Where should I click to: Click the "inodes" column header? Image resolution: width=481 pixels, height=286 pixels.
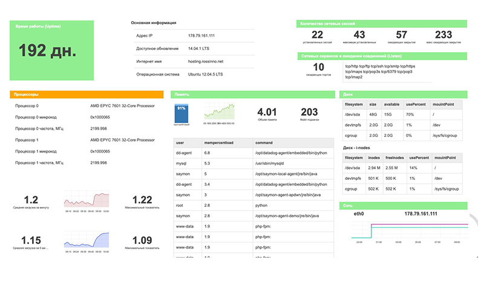(374, 157)
